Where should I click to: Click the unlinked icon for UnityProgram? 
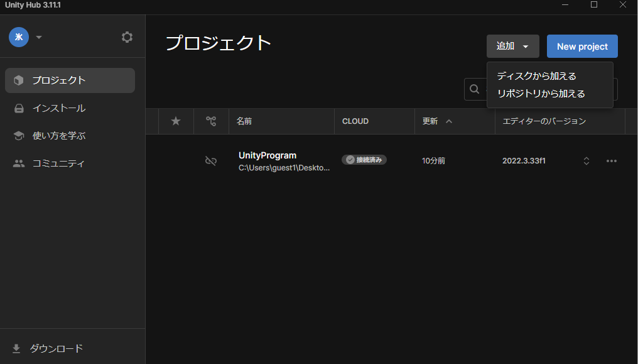[x=211, y=161]
